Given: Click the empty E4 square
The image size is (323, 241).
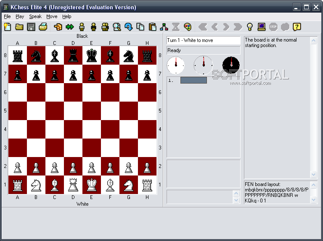Looking at the screenshot, I should [92, 129].
